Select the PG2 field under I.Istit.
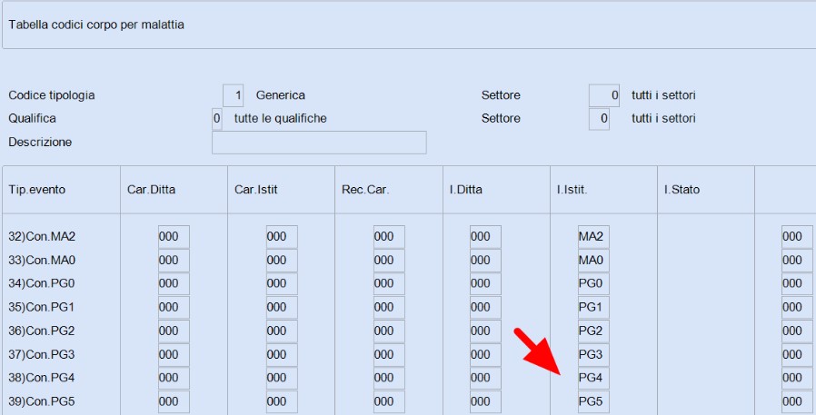 point(593,331)
